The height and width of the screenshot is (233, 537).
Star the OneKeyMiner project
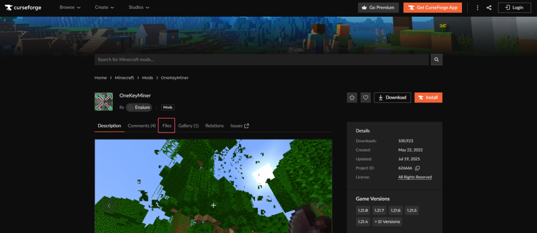coord(352,98)
